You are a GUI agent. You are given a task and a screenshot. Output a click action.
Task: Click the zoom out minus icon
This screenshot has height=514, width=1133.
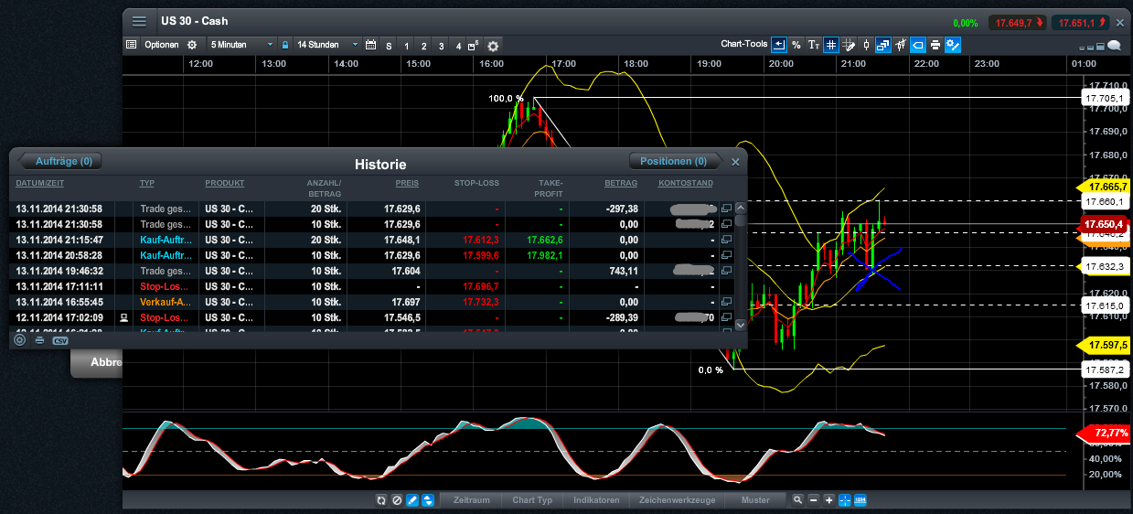[813, 500]
